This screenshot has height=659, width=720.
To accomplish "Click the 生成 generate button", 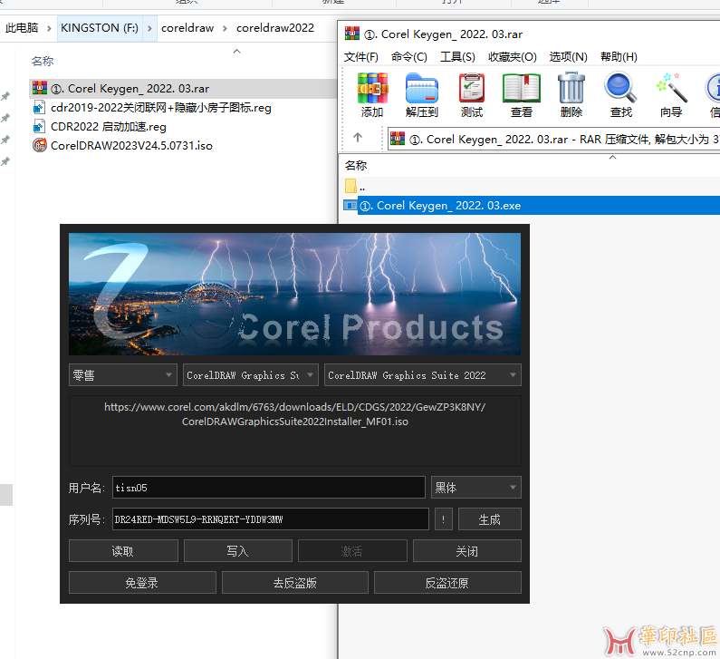I will coord(489,519).
